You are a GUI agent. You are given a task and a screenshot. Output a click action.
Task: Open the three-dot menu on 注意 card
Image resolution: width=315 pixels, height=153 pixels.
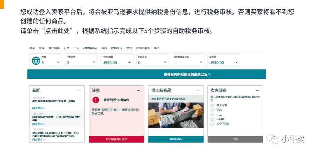139,90
